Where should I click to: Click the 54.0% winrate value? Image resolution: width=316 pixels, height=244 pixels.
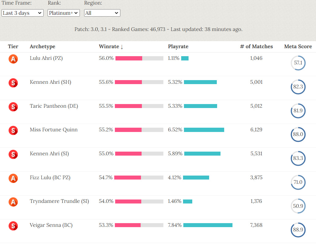106,201
